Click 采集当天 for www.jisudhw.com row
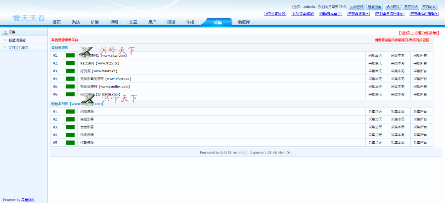This screenshot has width=445, height=203. click(375, 86)
